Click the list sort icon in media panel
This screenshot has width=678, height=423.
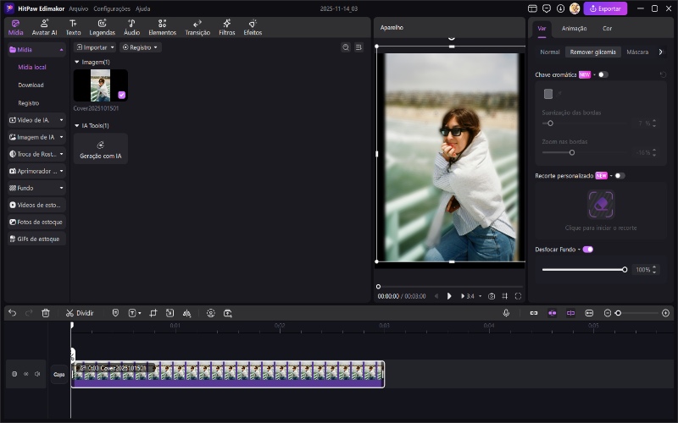pos(358,47)
